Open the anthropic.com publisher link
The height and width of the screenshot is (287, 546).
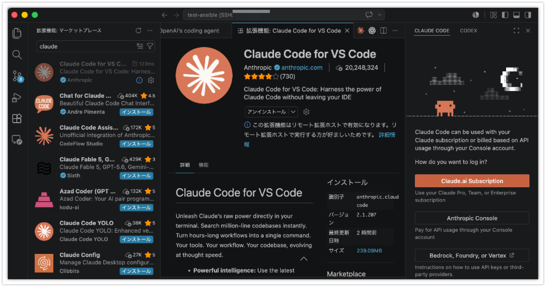click(302, 68)
